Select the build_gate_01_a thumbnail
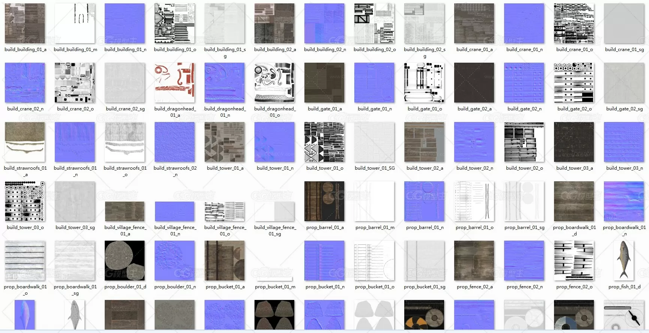 point(324,83)
